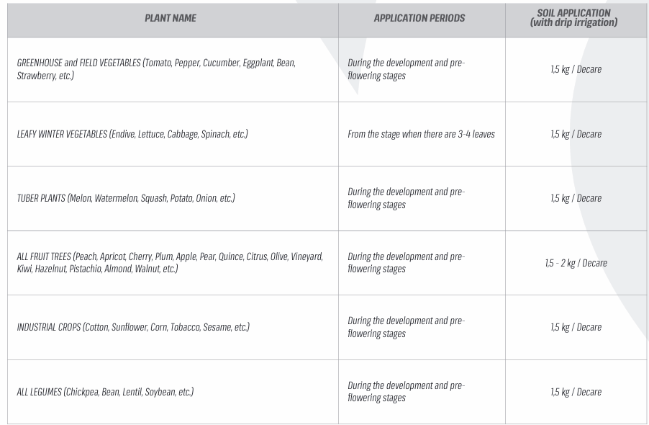This screenshot has height=425, width=649.
Task: Select the ALL LEGUMES cell
Action: pos(173,392)
